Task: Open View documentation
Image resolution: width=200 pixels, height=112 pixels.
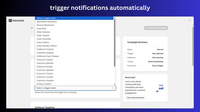Action: tap(135, 98)
